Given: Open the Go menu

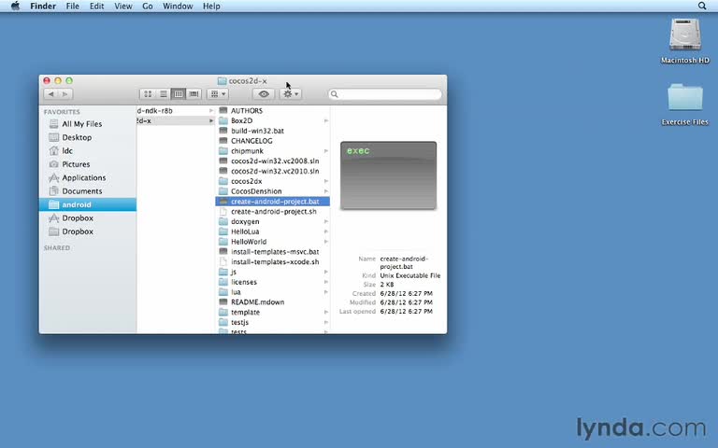Looking at the screenshot, I should (148, 6).
